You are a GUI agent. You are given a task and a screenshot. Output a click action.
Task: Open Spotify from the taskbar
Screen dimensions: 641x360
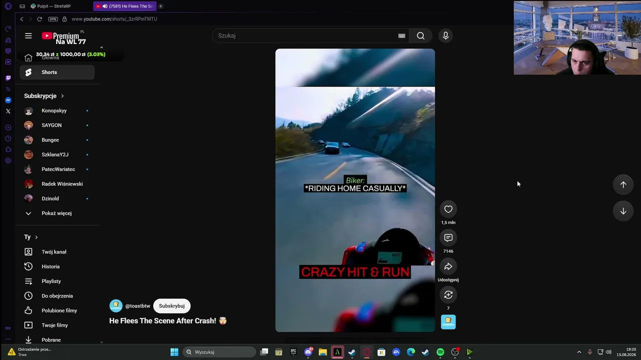click(440, 352)
